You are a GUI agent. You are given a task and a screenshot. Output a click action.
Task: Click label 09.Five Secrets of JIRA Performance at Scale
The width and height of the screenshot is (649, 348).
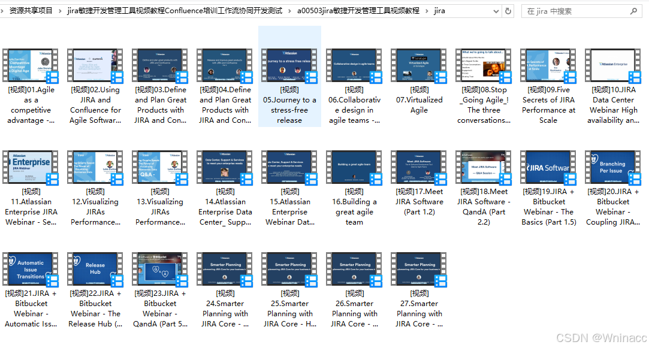click(x=548, y=105)
